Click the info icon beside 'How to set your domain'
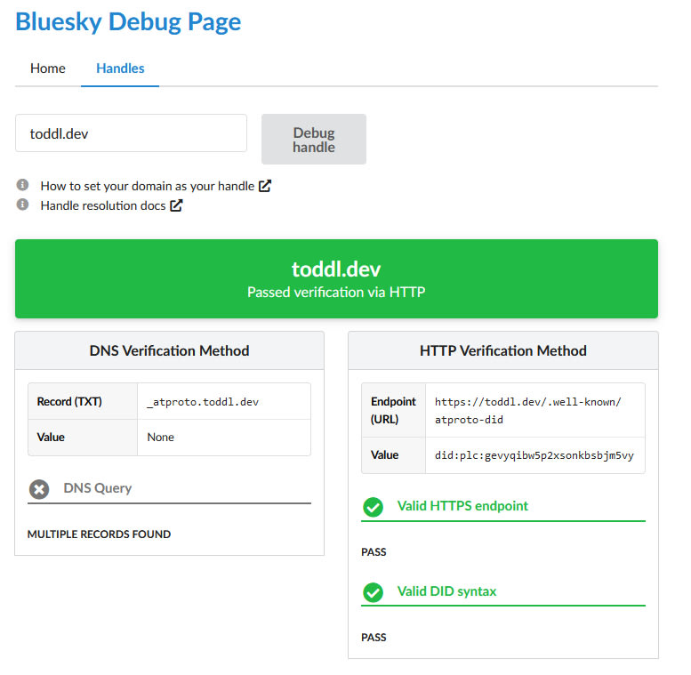 pos(22,185)
